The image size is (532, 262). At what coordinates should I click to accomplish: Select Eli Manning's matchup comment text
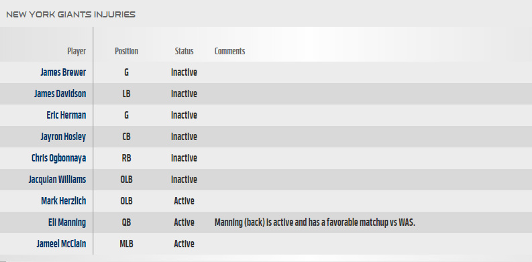pos(315,222)
